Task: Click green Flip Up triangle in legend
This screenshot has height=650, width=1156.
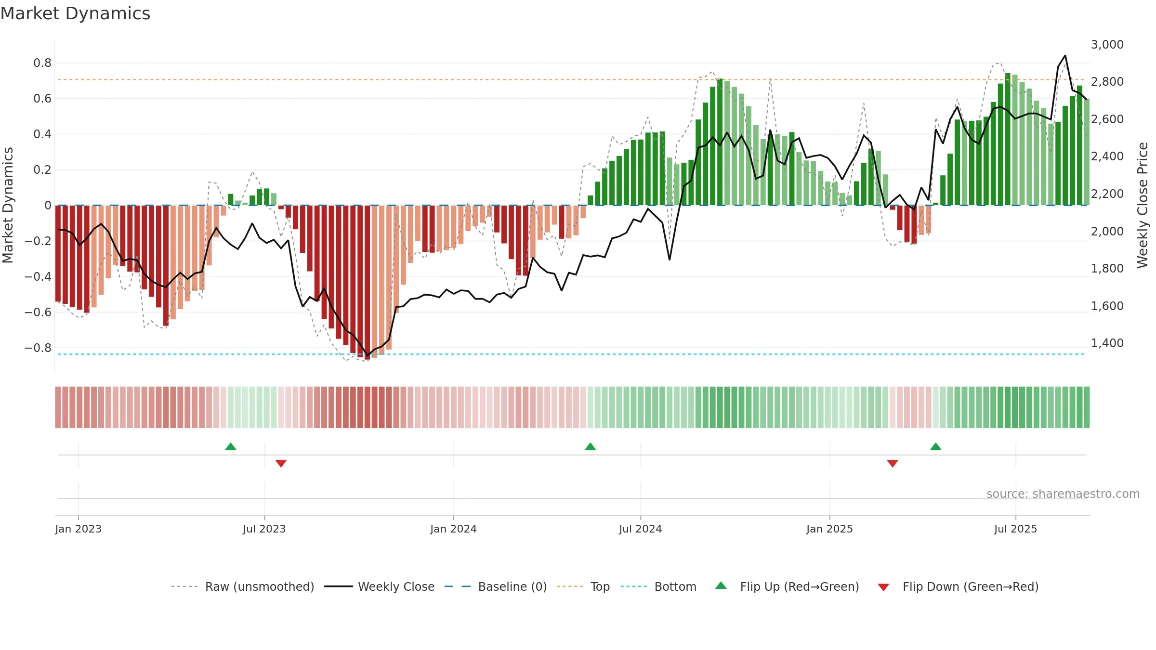Action: point(721,585)
